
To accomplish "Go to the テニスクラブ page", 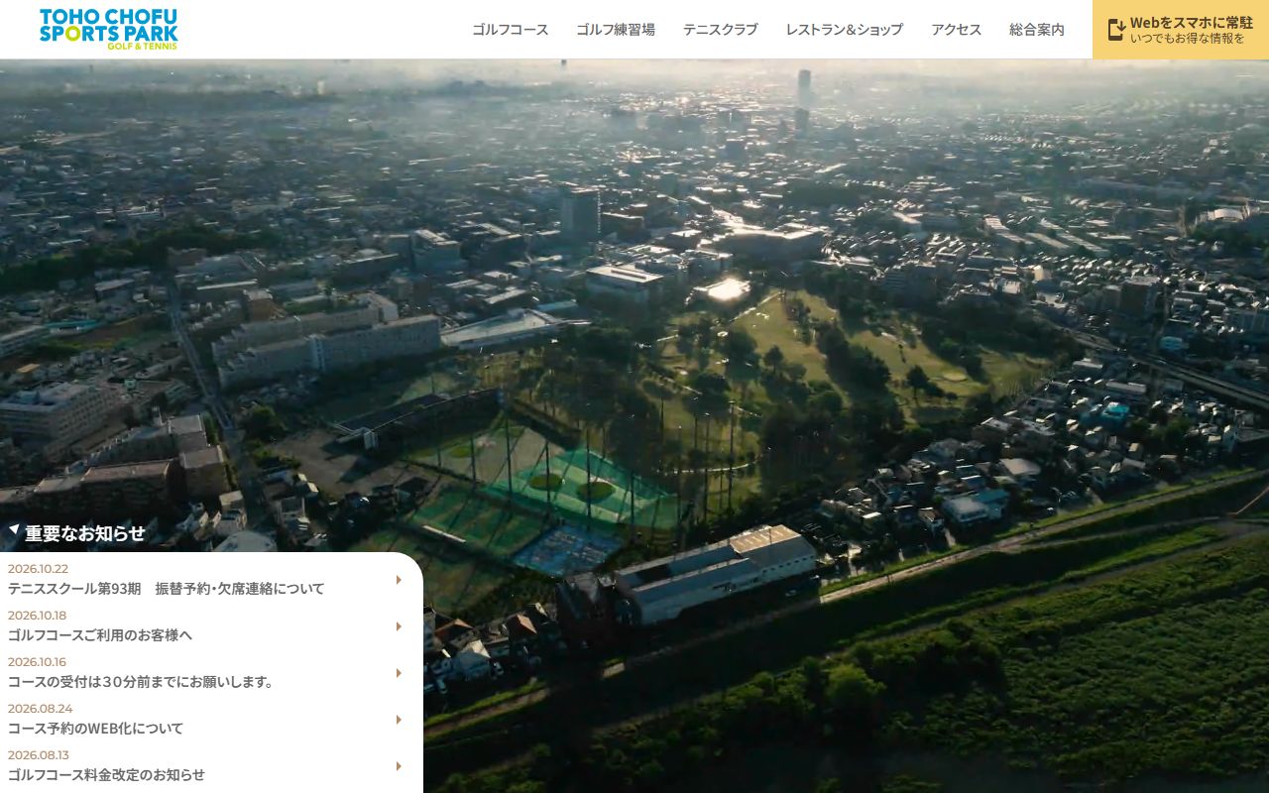I will coord(720,30).
